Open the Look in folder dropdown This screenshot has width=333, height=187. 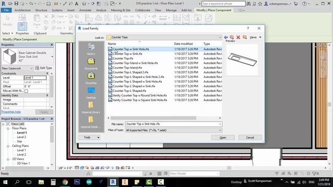click(220, 37)
